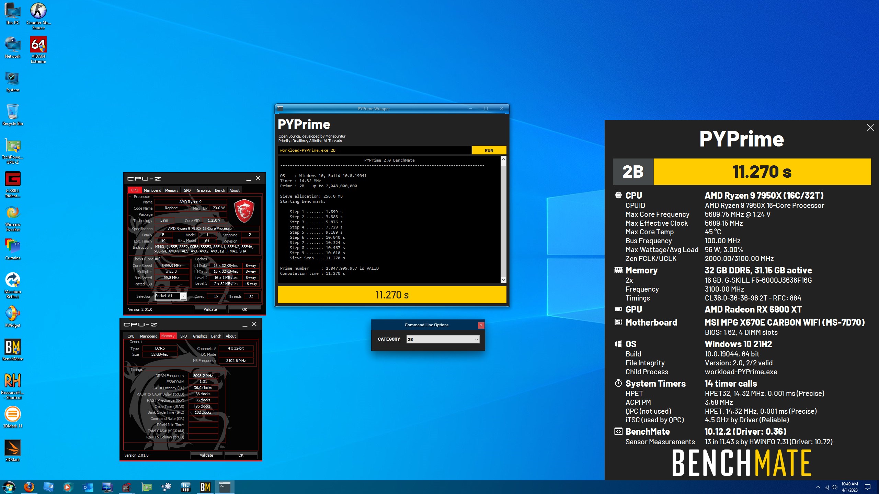This screenshot has width=879, height=494.
Task: Open the Start menu orb
Action: click(x=9, y=487)
